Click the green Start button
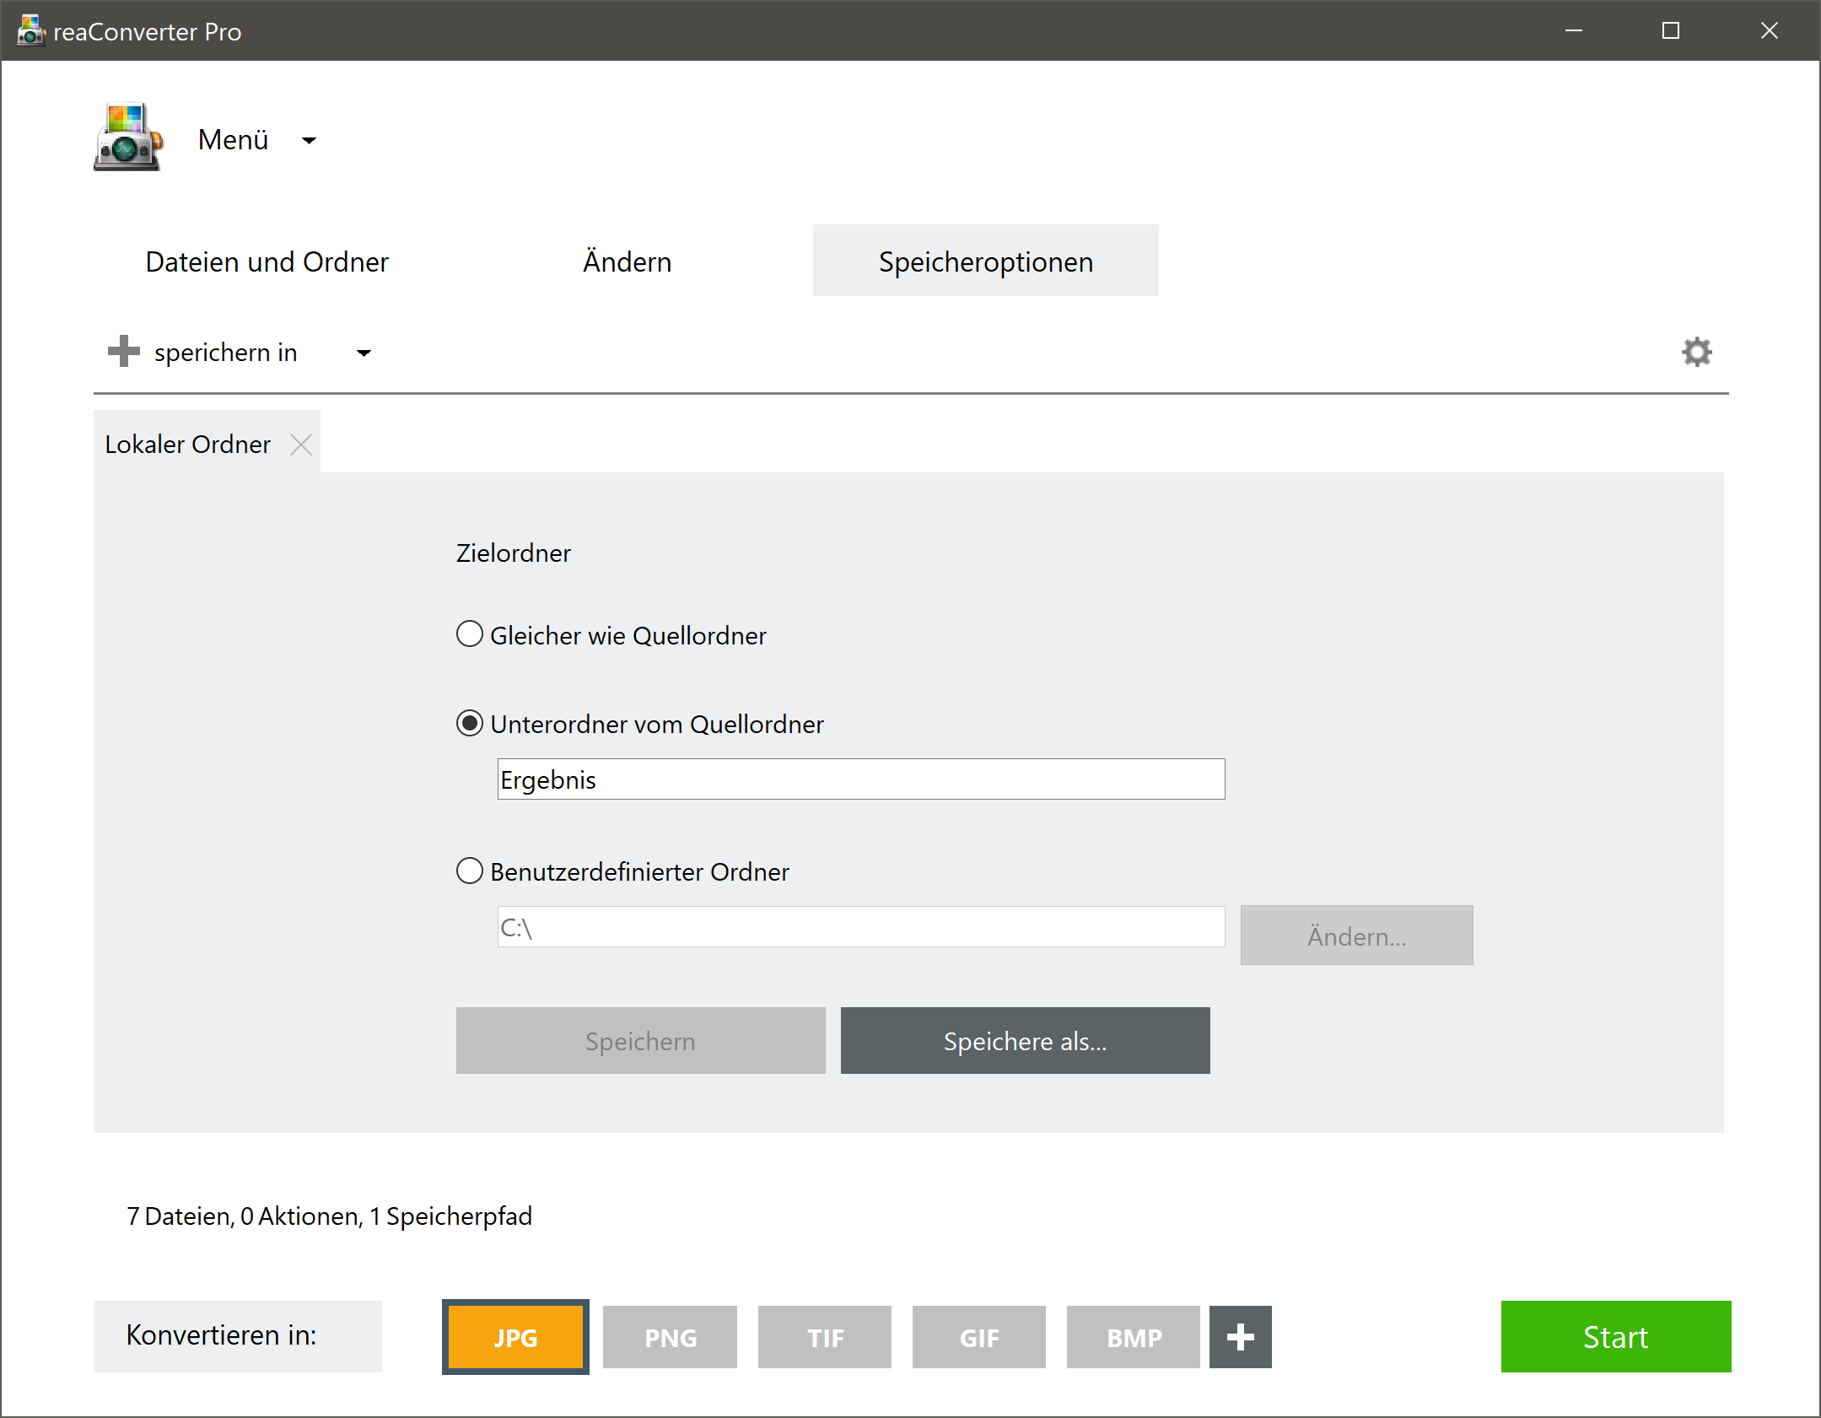The image size is (1821, 1418). (x=1616, y=1336)
